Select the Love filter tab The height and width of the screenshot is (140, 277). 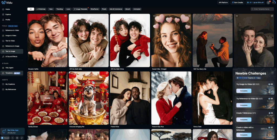tap(68, 9)
